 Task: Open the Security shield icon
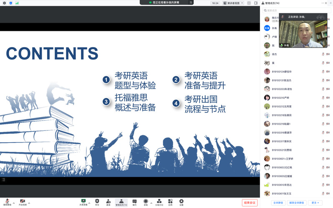click(97, 201)
